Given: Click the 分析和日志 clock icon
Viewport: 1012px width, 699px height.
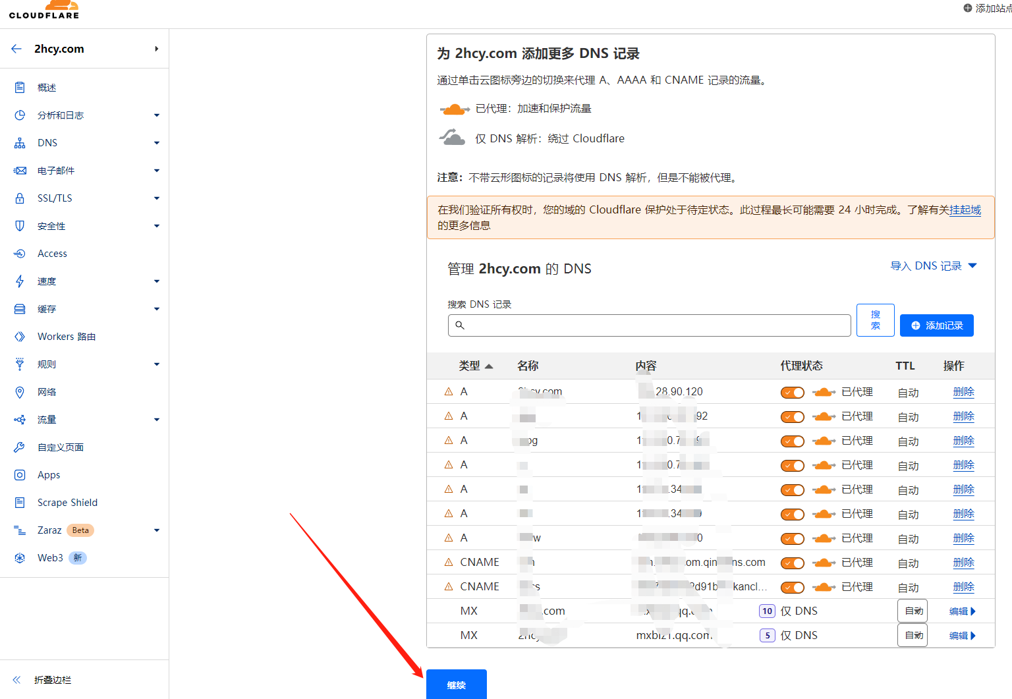Looking at the screenshot, I should (x=20, y=115).
